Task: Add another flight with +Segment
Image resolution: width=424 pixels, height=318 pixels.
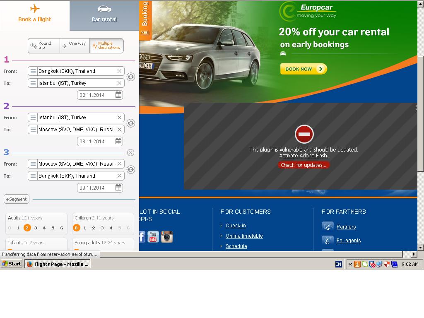Action: point(17,199)
